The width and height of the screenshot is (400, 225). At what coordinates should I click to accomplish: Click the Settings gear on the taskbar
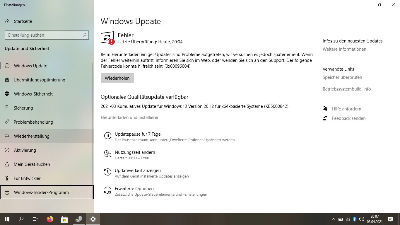click(93, 219)
